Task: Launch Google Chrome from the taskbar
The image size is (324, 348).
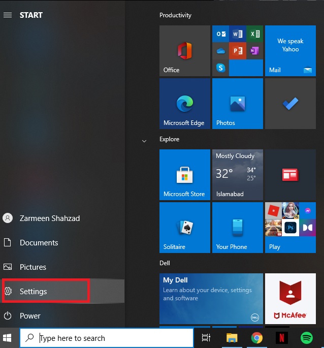Action: 257,338
